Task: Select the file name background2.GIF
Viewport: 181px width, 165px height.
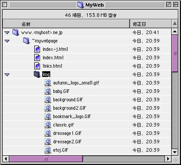Action: click(69, 108)
